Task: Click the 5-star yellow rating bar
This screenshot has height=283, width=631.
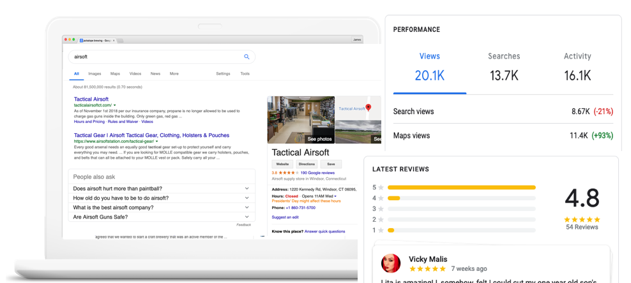Action: coord(461,187)
